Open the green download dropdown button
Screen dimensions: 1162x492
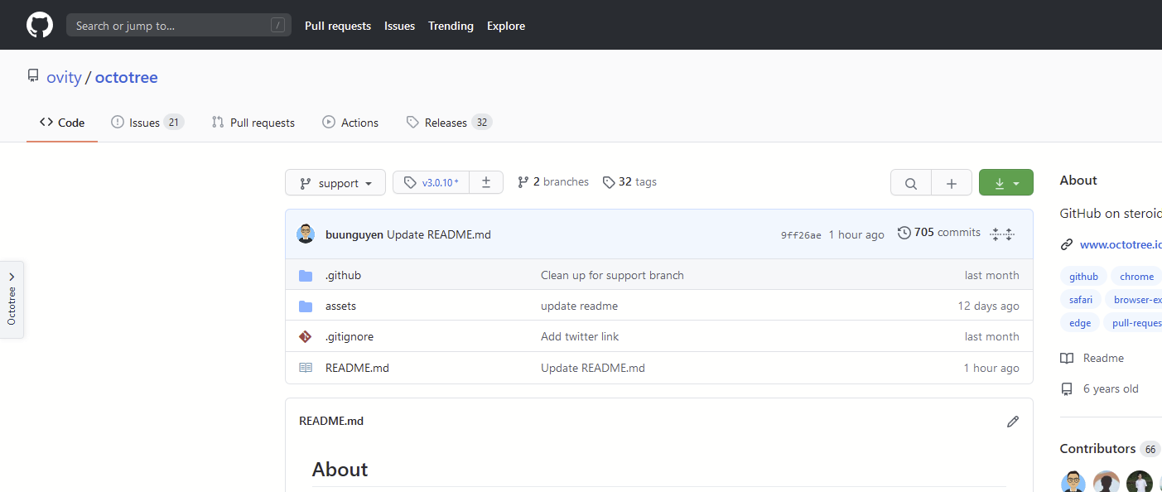coord(1006,183)
